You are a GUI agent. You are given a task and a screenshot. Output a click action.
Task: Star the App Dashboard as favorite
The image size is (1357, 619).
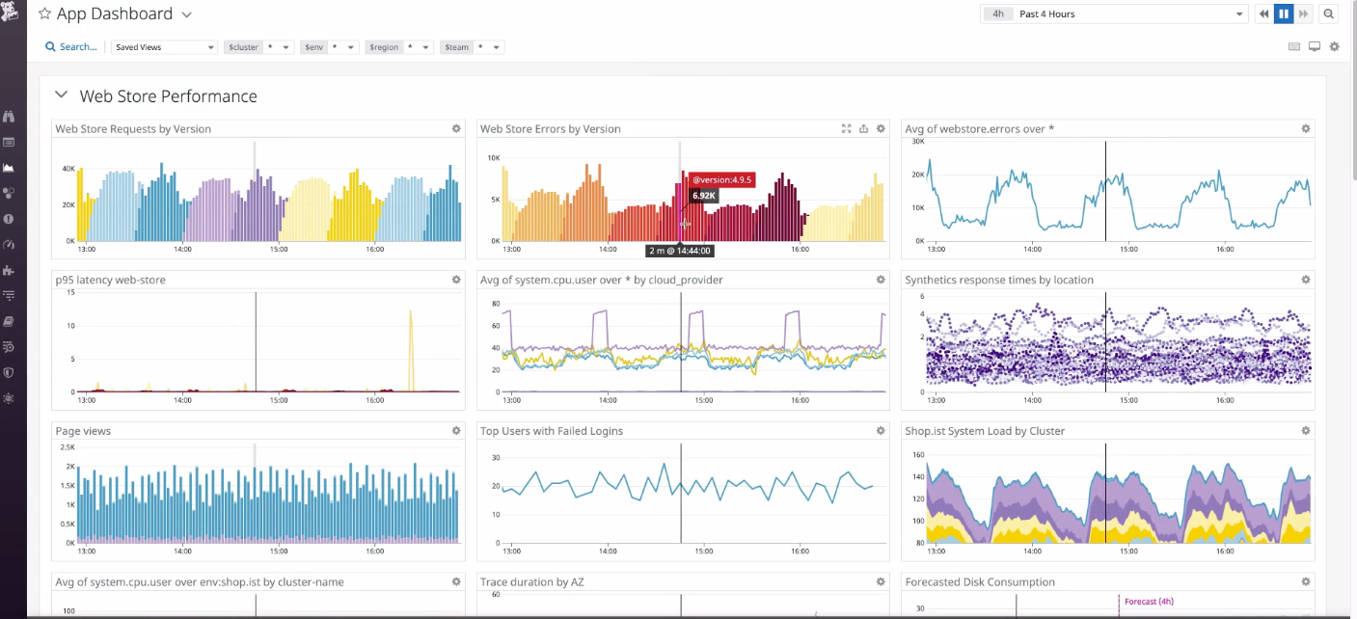tap(44, 14)
